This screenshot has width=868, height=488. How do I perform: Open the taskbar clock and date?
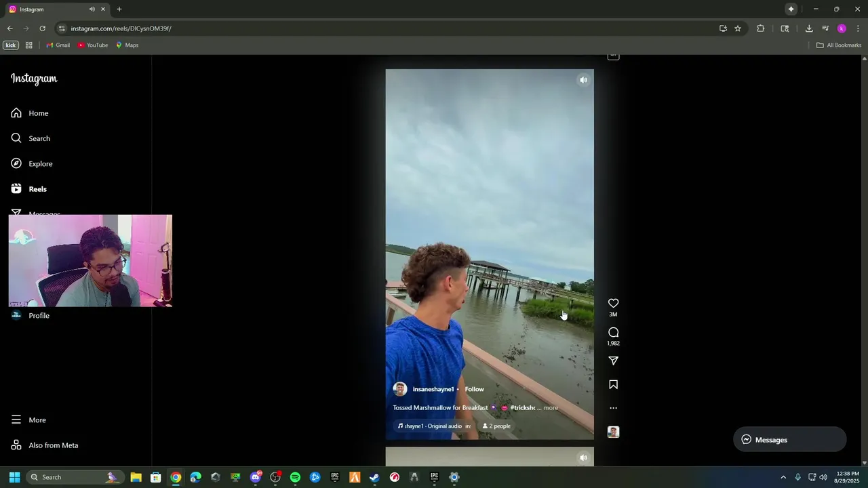848,477
